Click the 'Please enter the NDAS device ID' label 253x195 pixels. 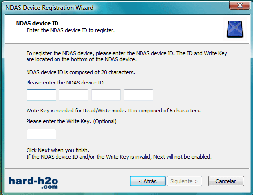[65, 83]
